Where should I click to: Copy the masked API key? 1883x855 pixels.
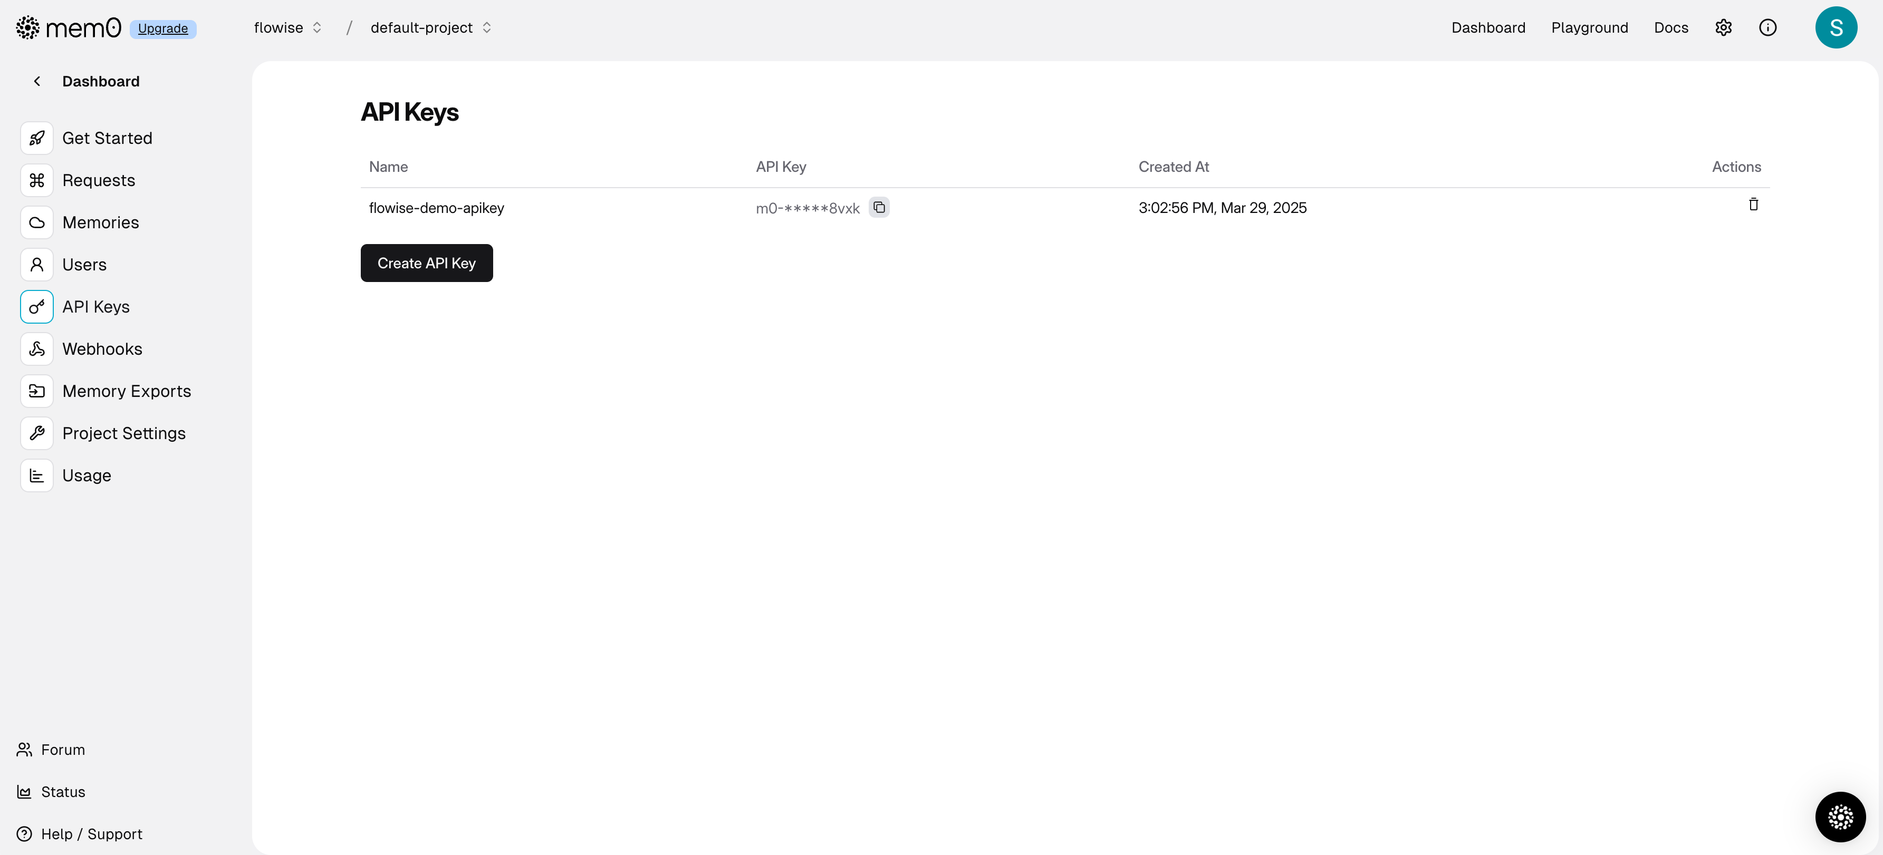(879, 208)
